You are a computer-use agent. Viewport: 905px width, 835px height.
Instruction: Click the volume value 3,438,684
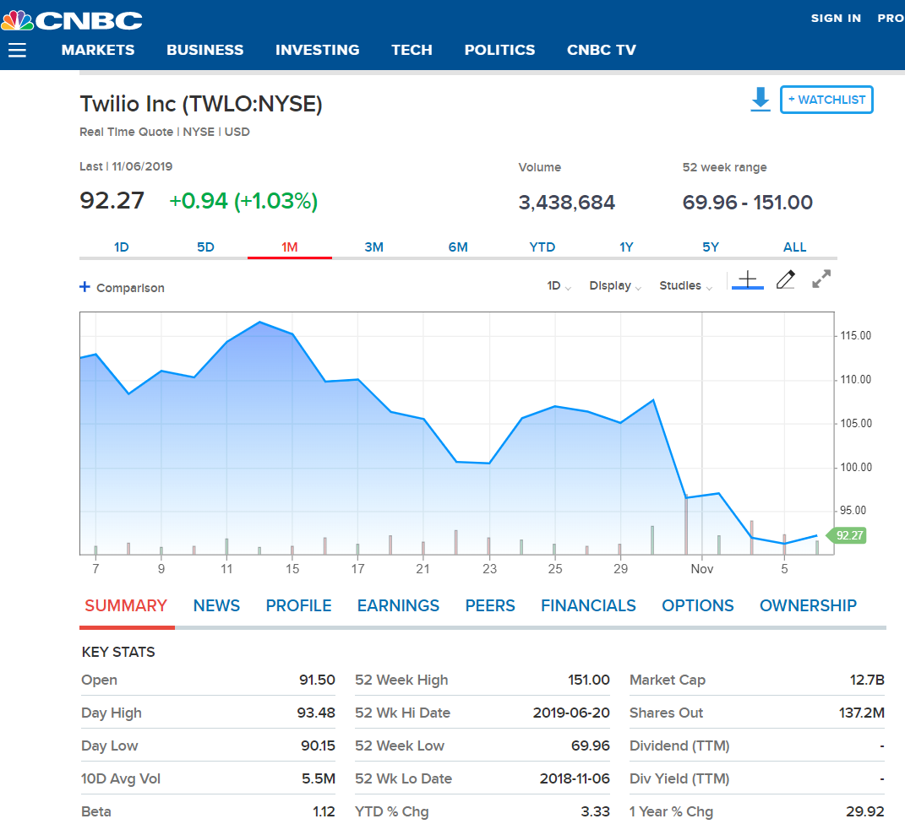567,203
